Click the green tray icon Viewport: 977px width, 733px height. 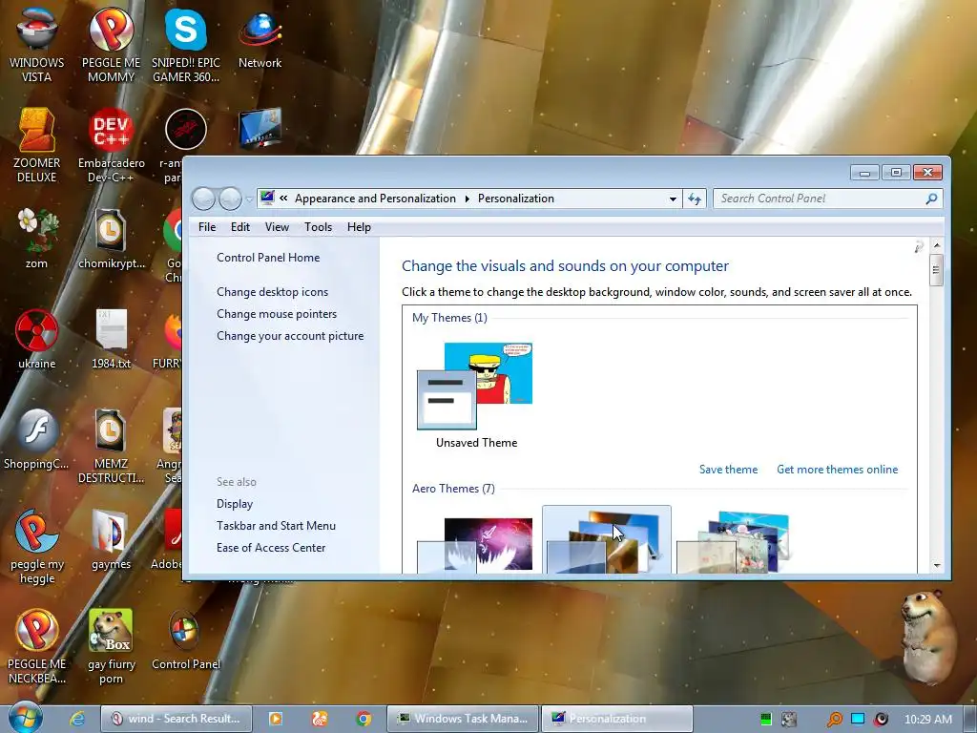point(766,719)
